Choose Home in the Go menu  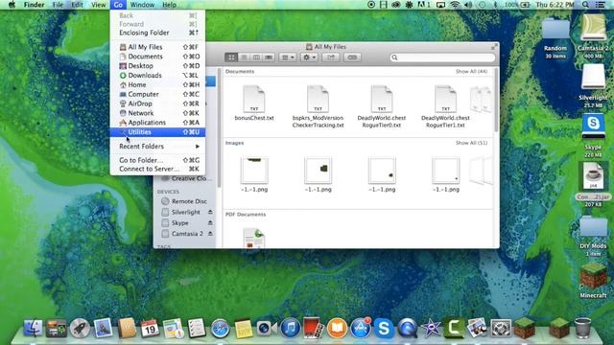click(157, 85)
